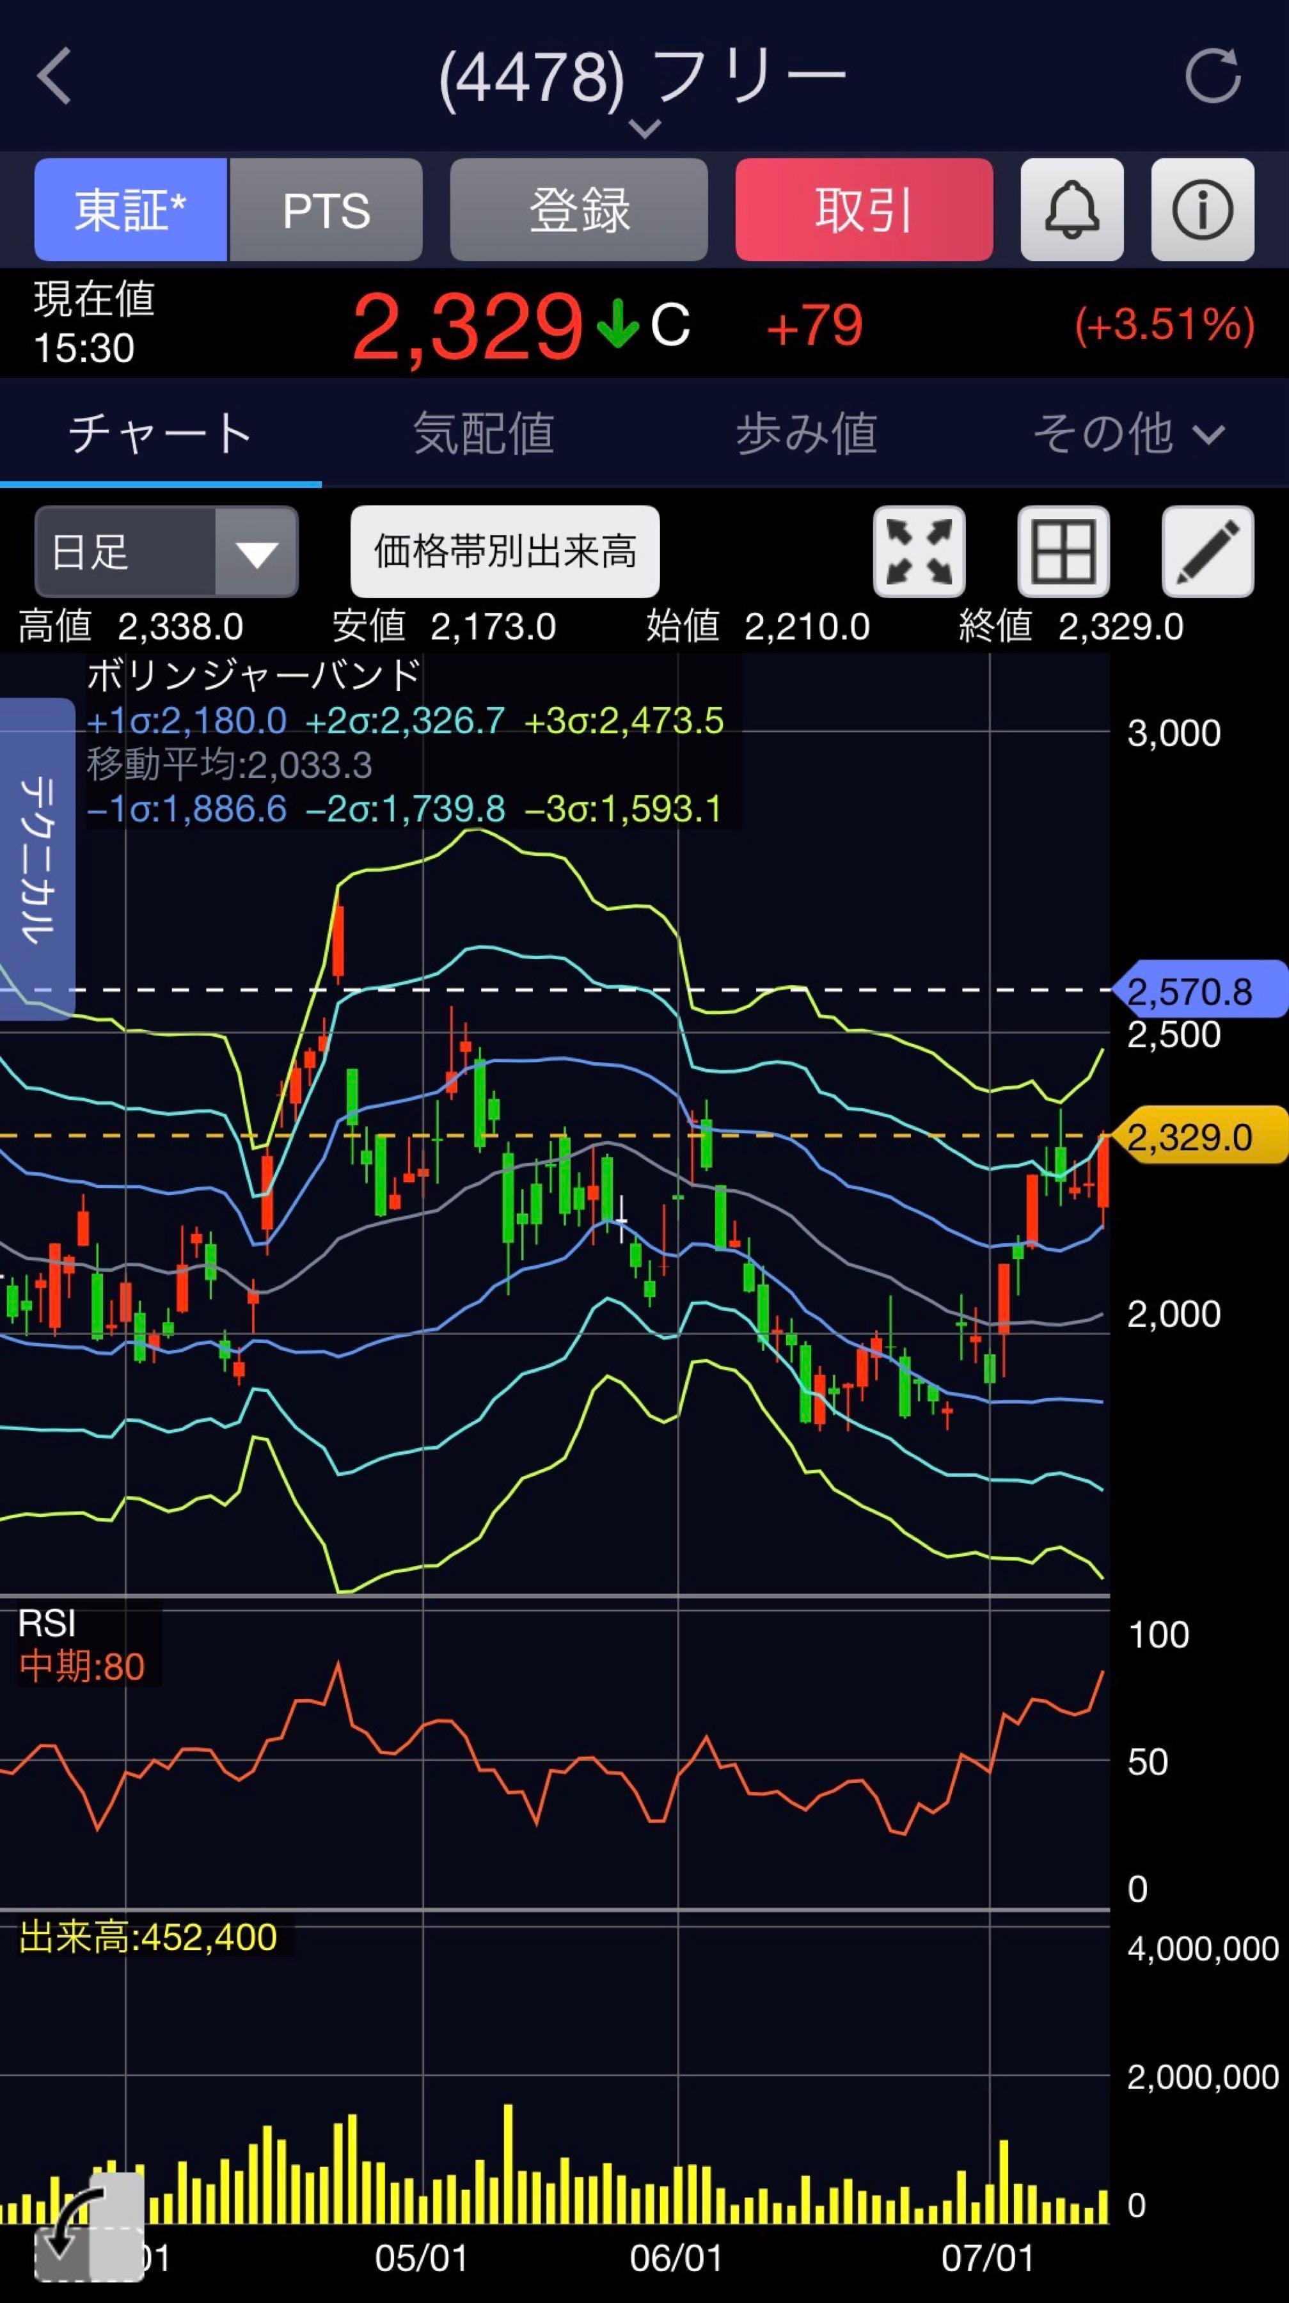1289x2303 pixels.
Task: Expand the stock selector chevron under フリー
Action: pos(645,129)
